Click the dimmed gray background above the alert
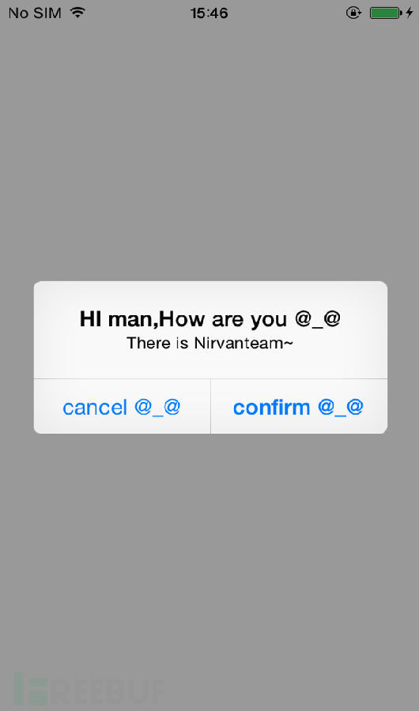 point(209,149)
